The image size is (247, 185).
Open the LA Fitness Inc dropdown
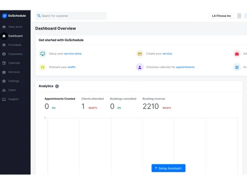point(225,16)
